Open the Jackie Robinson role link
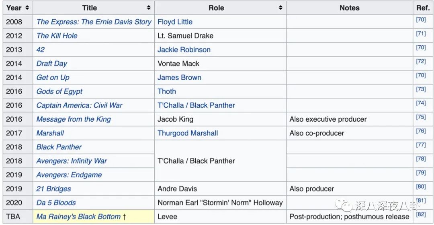This screenshot has height=225, width=434. click(184, 50)
